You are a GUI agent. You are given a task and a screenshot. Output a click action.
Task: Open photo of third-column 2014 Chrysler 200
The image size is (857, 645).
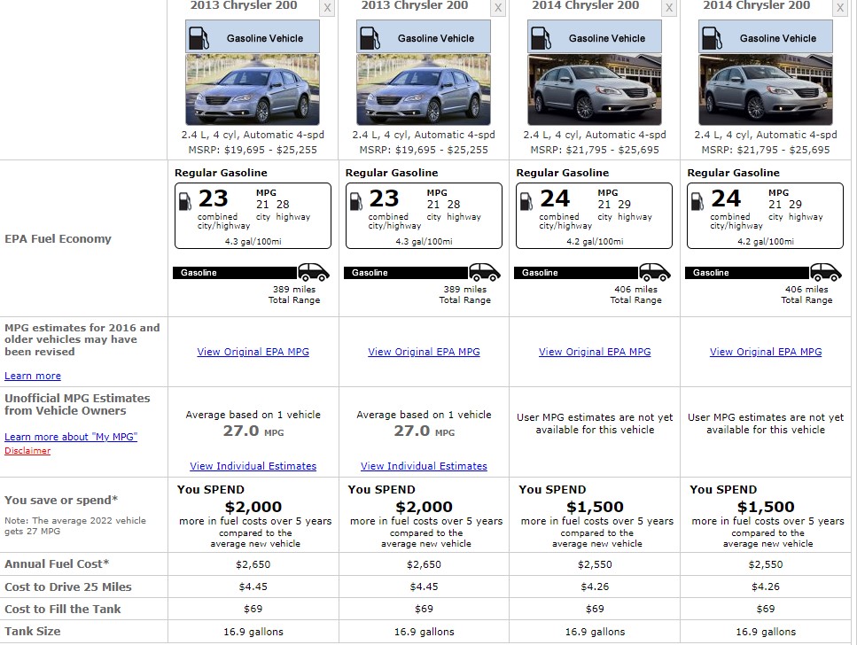pyautogui.click(x=595, y=89)
